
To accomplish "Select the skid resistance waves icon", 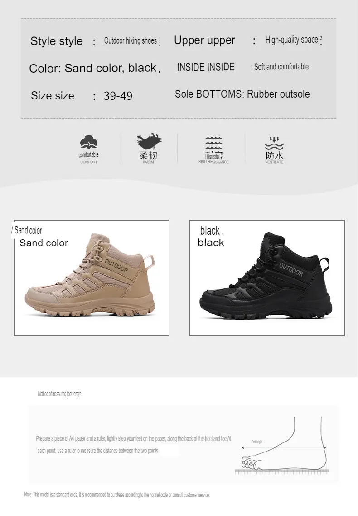I will 213,143.
